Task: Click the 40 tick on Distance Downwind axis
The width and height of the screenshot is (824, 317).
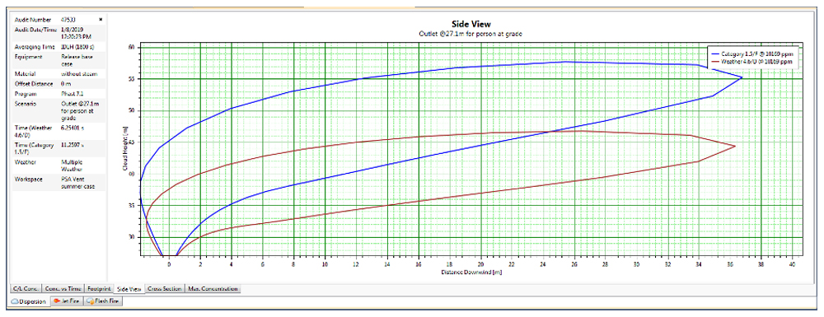Action: [793, 265]
